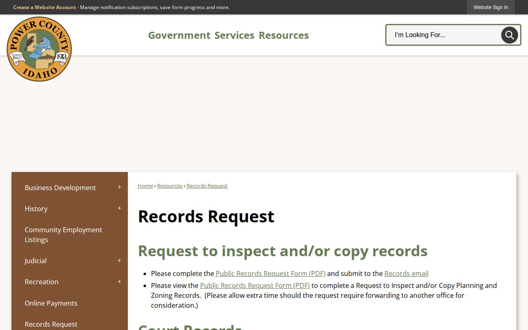Click Create a Website Account link
528x330 pixels.
(45, 7)
